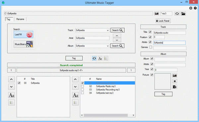
Task: Uncheck the 00 Softpedia title checkbox
Action: pos(19,83)
